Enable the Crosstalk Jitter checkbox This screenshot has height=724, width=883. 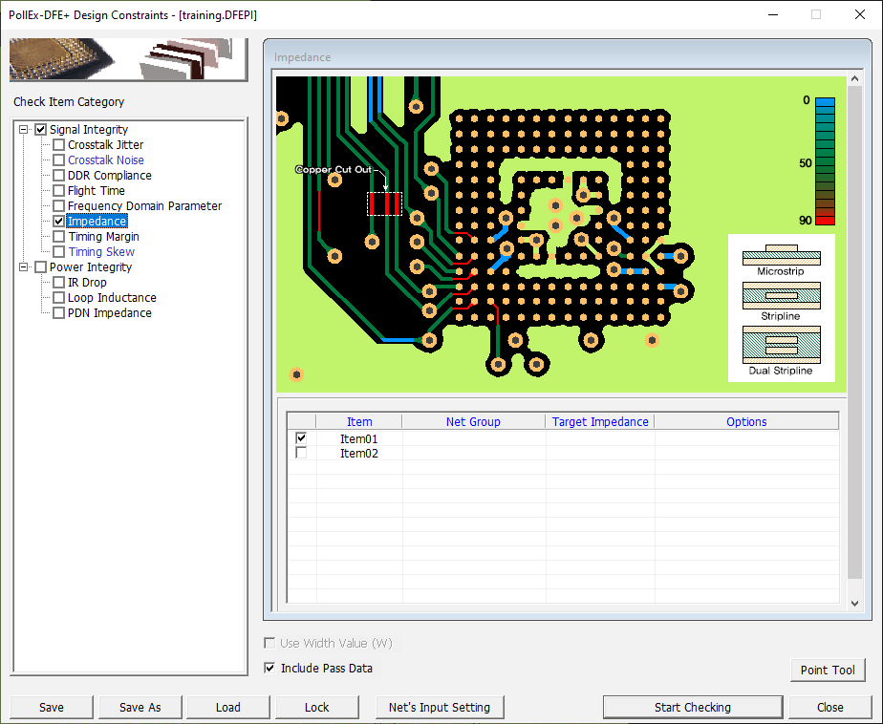coord(59,145)
